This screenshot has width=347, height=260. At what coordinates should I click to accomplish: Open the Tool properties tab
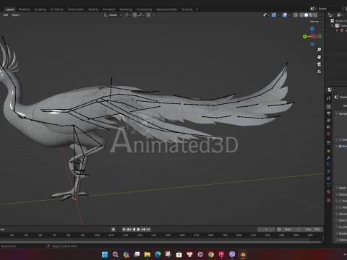pos(328,98)
